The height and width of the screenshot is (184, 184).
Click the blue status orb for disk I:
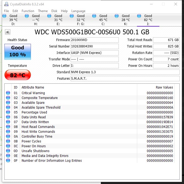[x=139, y=16]
